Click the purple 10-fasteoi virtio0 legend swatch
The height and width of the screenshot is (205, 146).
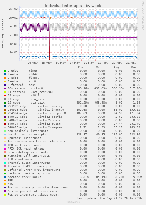point(5,88)
